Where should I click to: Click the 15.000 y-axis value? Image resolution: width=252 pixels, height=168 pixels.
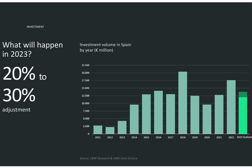point(85,88)
